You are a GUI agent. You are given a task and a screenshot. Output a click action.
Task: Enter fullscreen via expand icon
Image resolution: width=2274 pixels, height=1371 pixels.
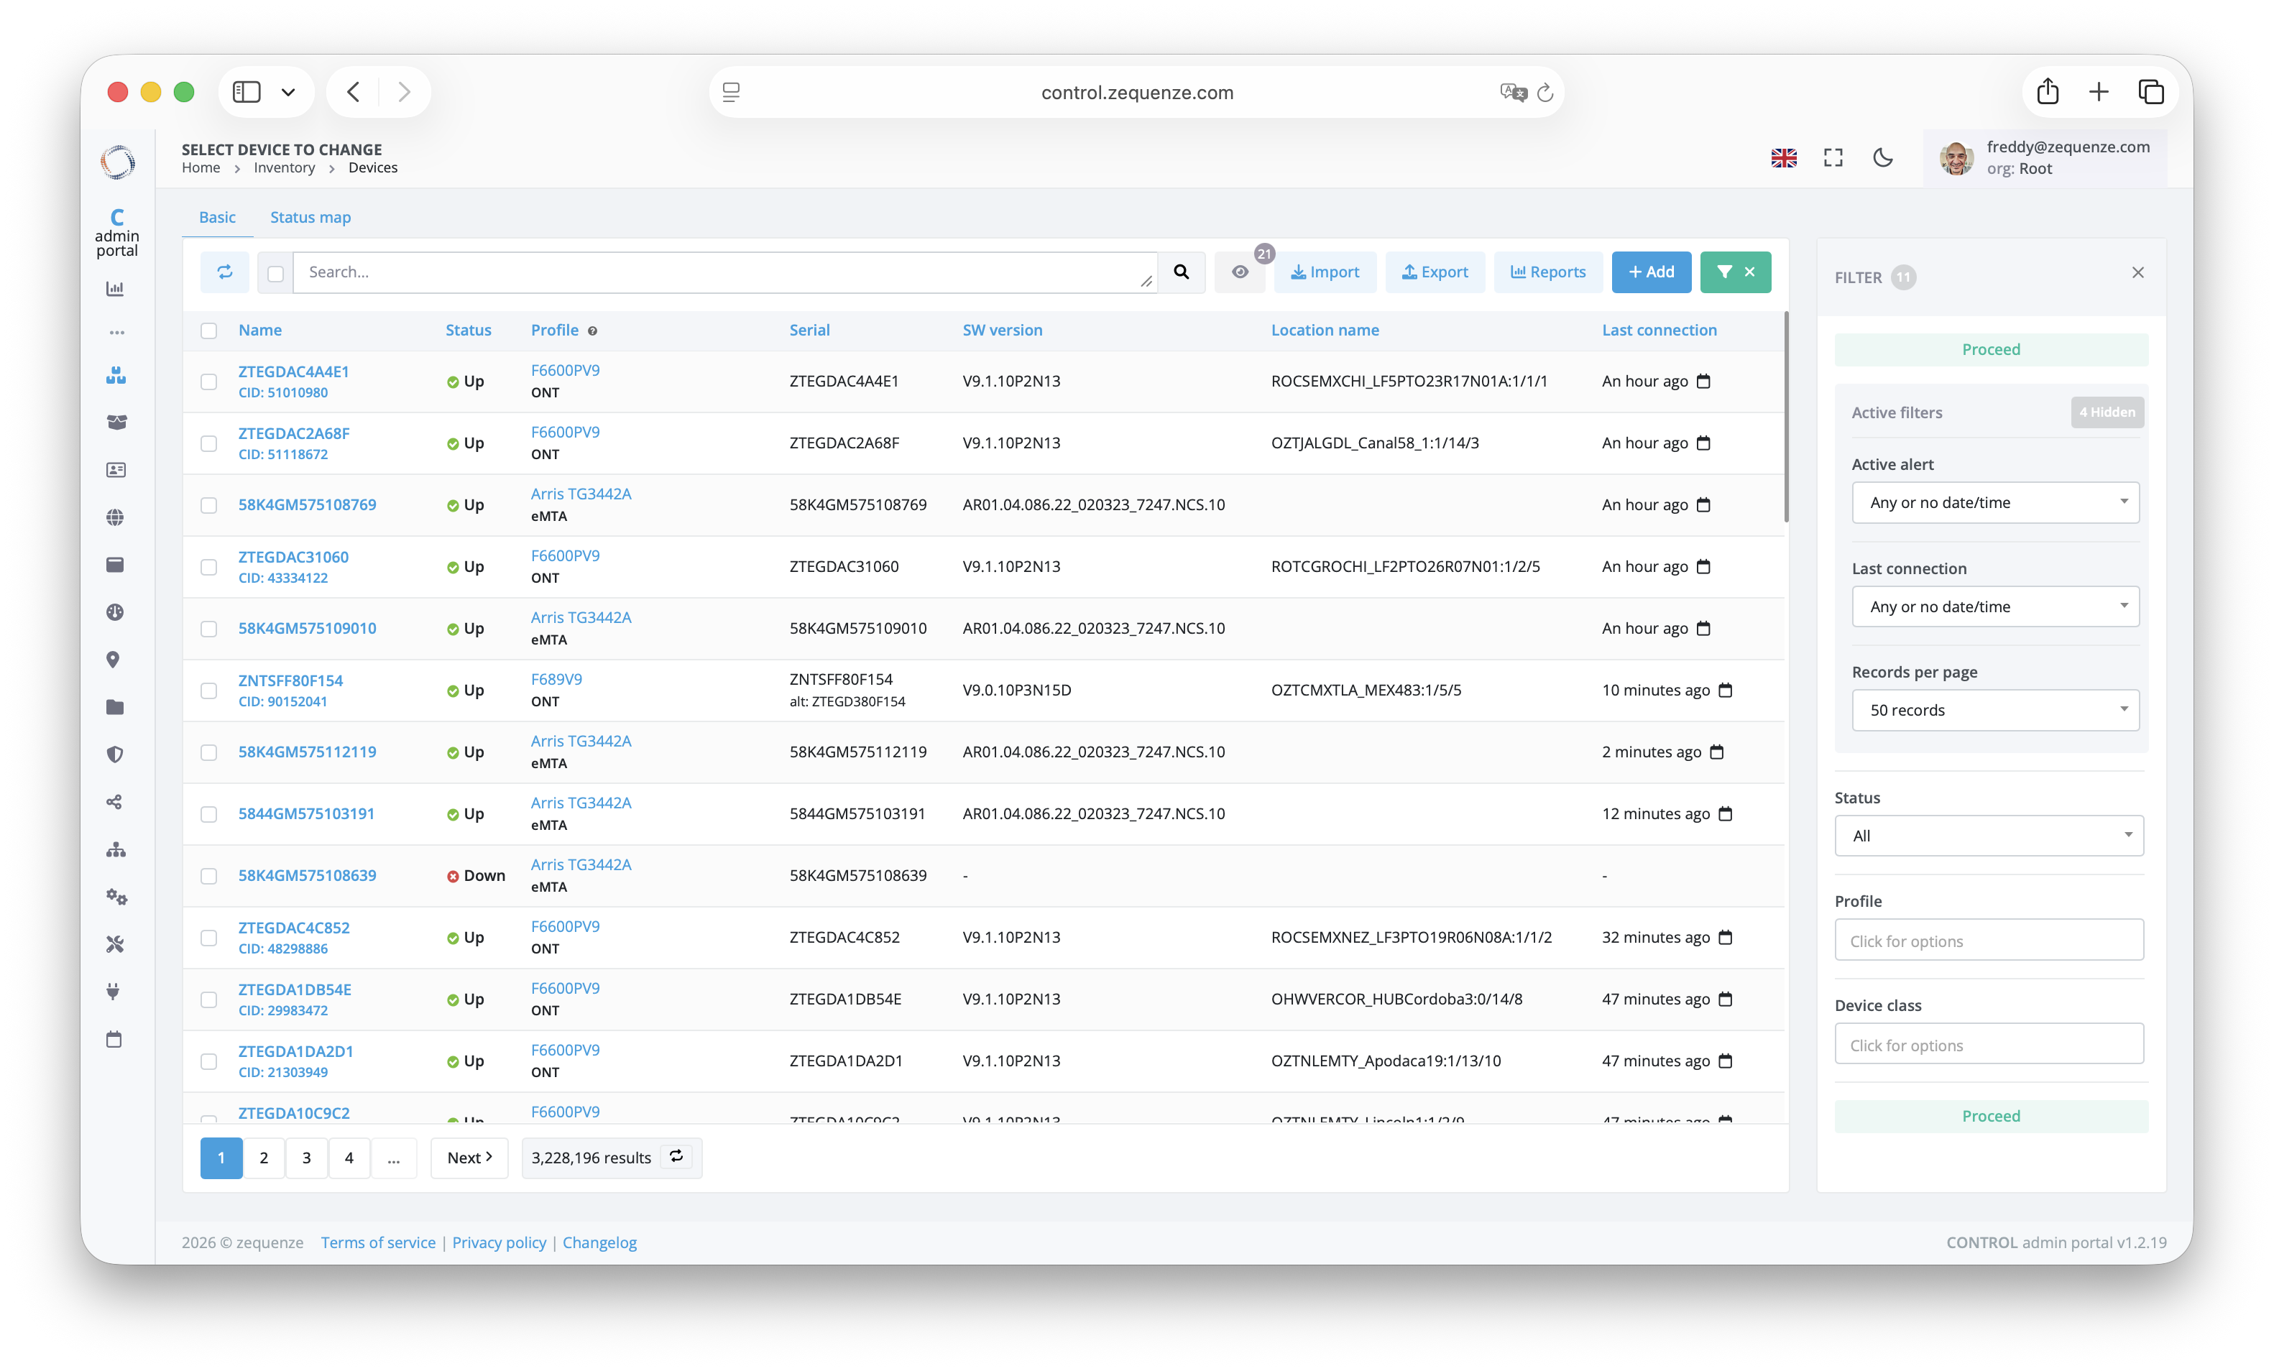tap(1833, 158)
